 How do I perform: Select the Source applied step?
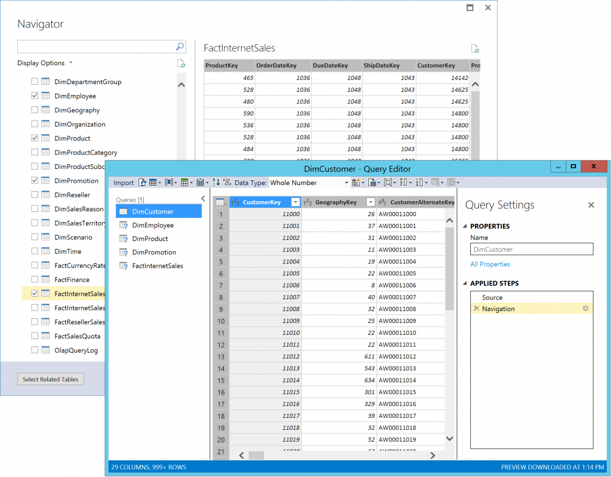(532, 297)
